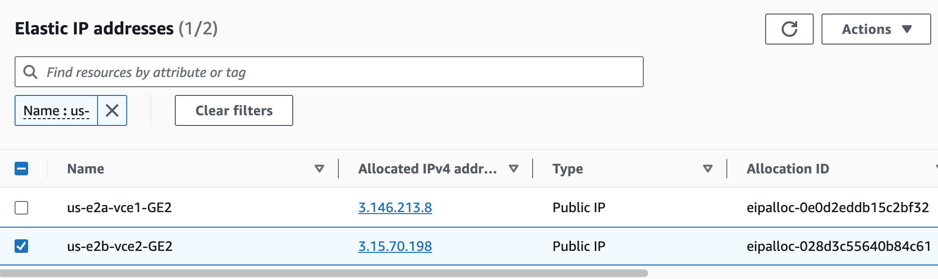
Task: Uncheck the us-e2b-vce2-GE2 row checkbox
Action: click(21, 246)
